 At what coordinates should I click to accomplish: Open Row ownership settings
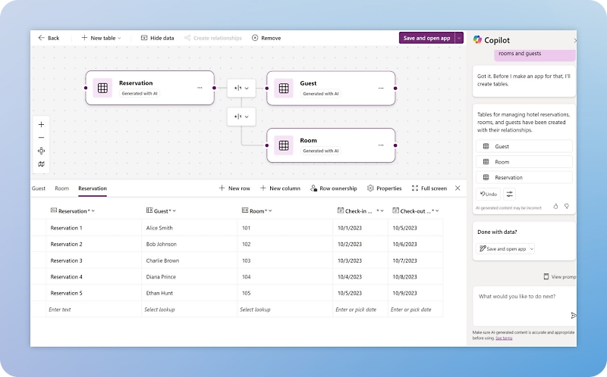[334, 188]
